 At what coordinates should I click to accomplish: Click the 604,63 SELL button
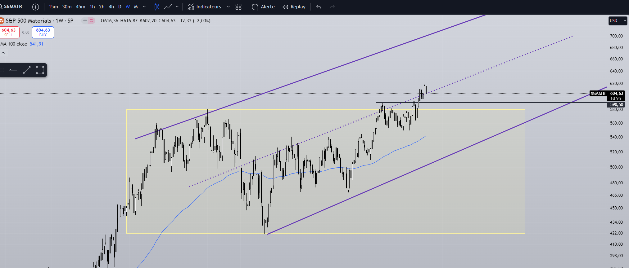tap(9, 32)
